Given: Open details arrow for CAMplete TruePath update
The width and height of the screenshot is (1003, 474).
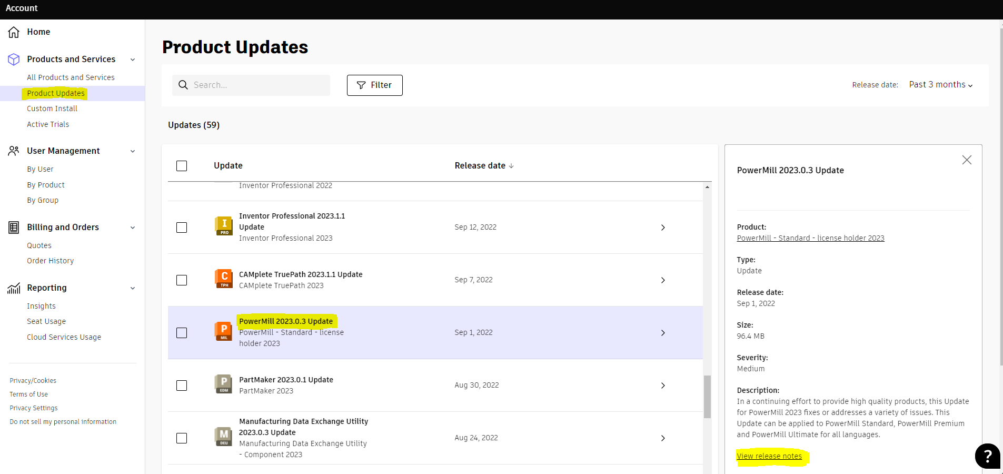Looking at the screenshot, I should (663, 280).
